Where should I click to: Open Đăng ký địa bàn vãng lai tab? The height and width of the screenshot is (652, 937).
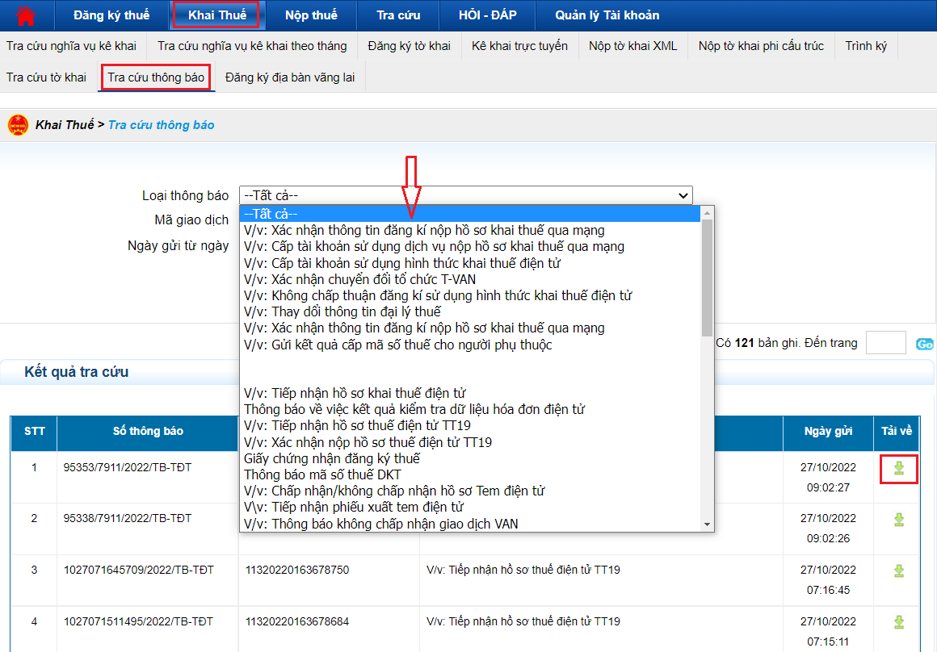(290, 77)
